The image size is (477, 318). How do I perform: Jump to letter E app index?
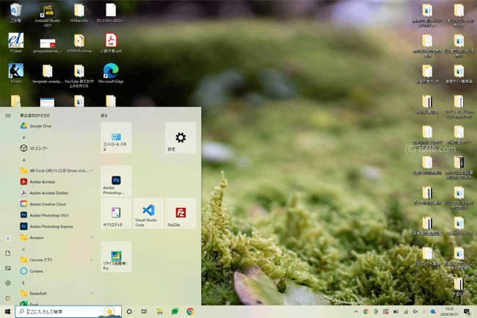pos(23,283)
